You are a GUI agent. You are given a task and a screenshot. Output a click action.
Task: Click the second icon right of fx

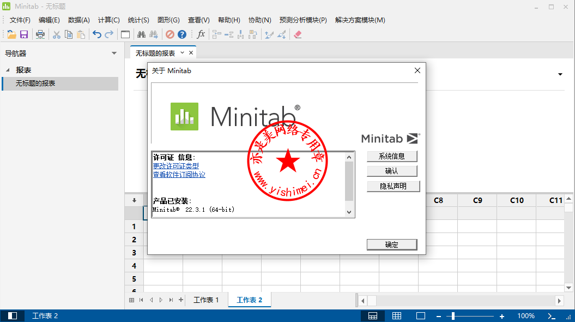pos(229,34)
